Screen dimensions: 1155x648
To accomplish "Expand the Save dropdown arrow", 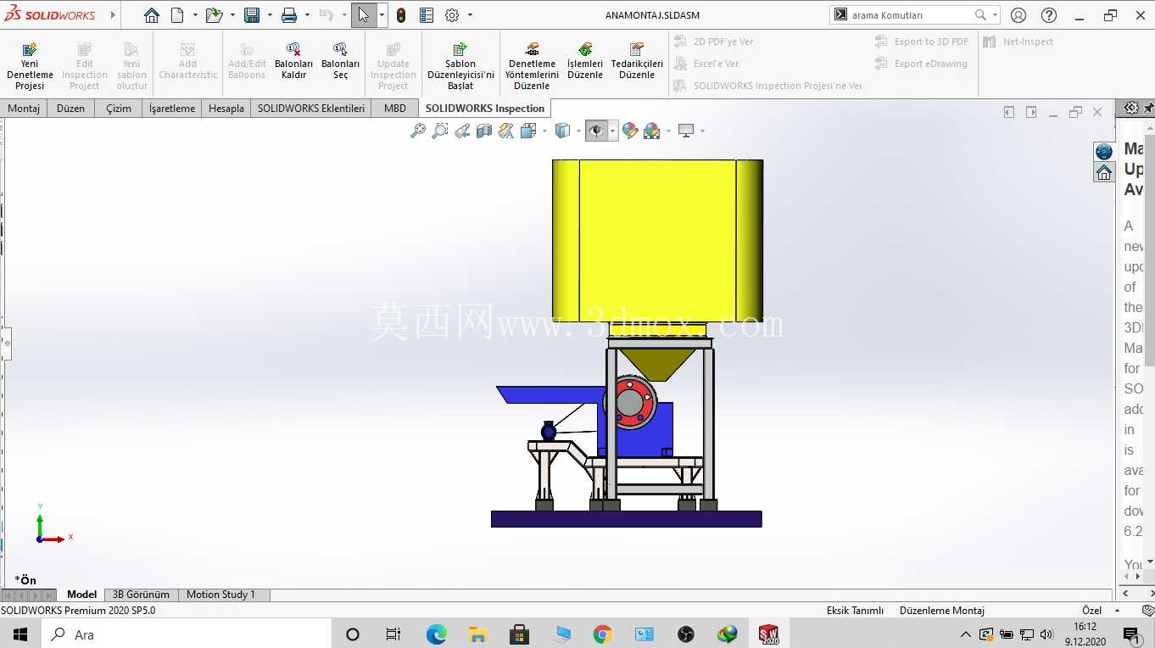I will point(270,15).
